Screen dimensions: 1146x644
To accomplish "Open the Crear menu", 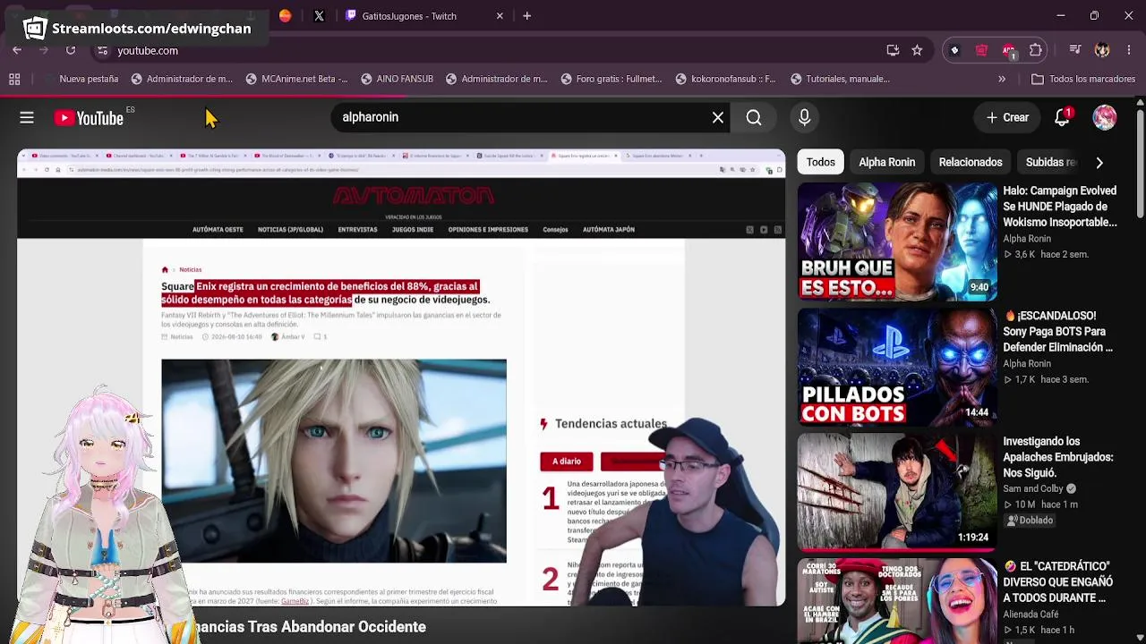I will click(1007, 117).
